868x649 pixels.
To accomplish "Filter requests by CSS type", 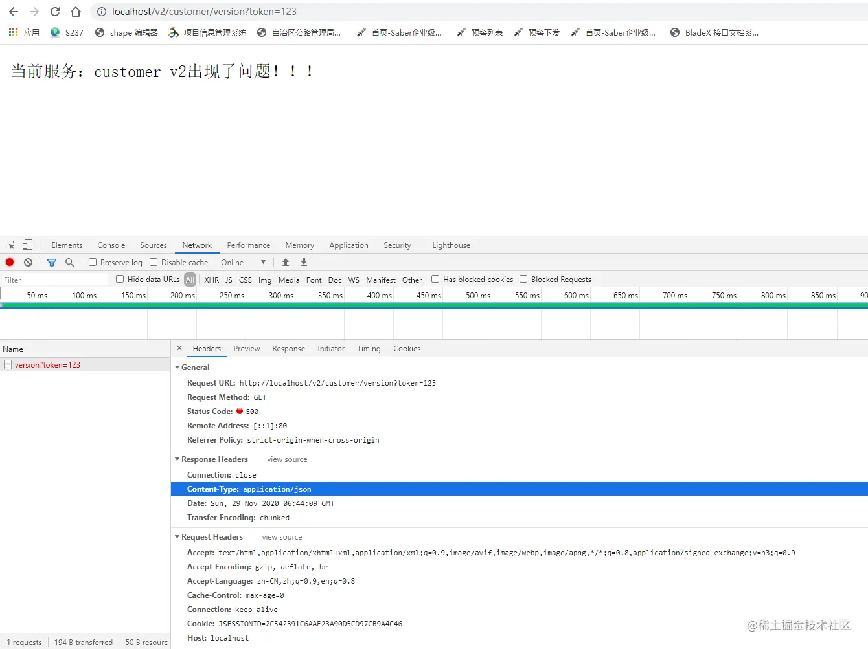I will [x=245, y=280].
